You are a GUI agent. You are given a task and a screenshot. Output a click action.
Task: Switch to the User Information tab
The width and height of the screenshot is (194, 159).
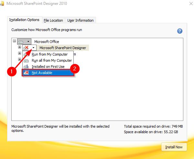(x=81, y=20)
